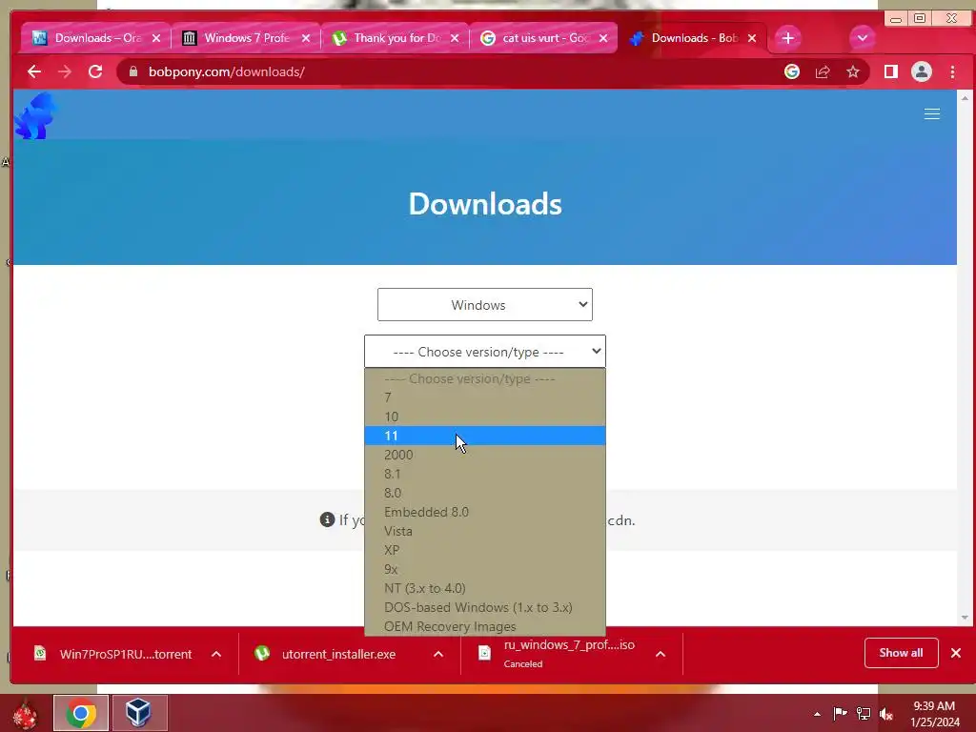Expand options for Win7ProSP1RU torrent download
This screenshot has width=976, height=732.
pyautogui.click(x=216, y=654)
